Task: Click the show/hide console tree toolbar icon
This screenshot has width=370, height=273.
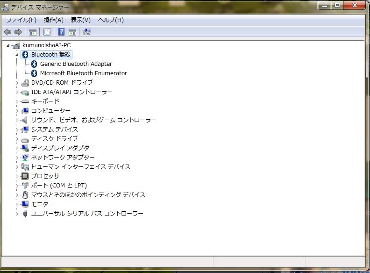Action: 32,32
